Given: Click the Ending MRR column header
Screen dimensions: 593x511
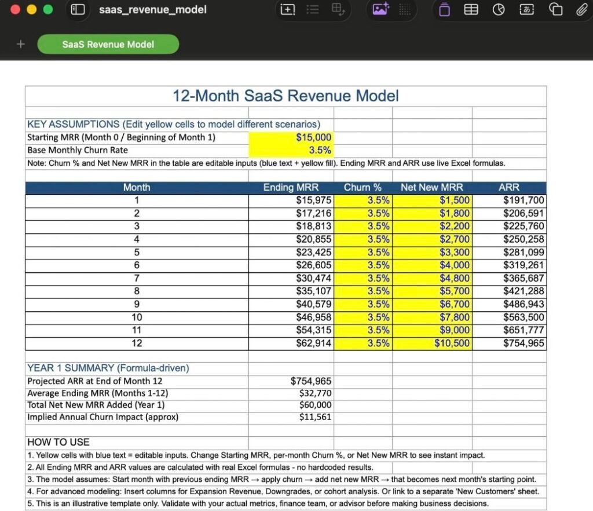Looking at the screenshot, I should pos(291,188).
